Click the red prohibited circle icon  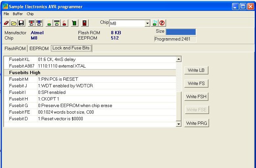[x=162, y=23]
